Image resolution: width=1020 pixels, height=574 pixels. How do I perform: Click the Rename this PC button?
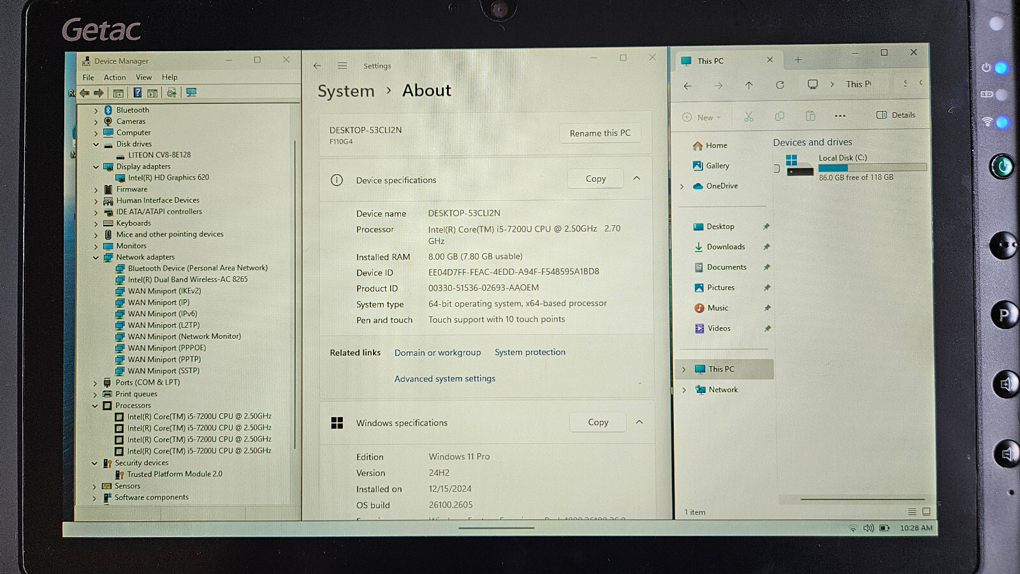[x=600, y=133]
